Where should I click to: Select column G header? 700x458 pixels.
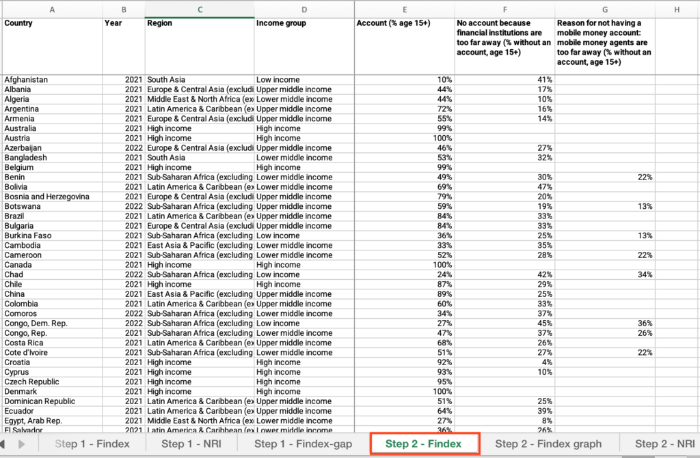coord(605,10)
